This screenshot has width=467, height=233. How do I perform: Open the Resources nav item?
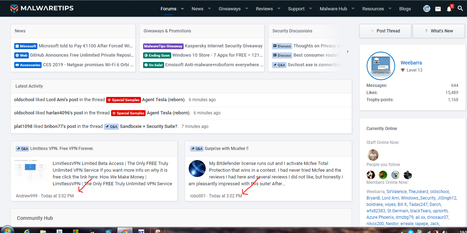coord(373,9)
